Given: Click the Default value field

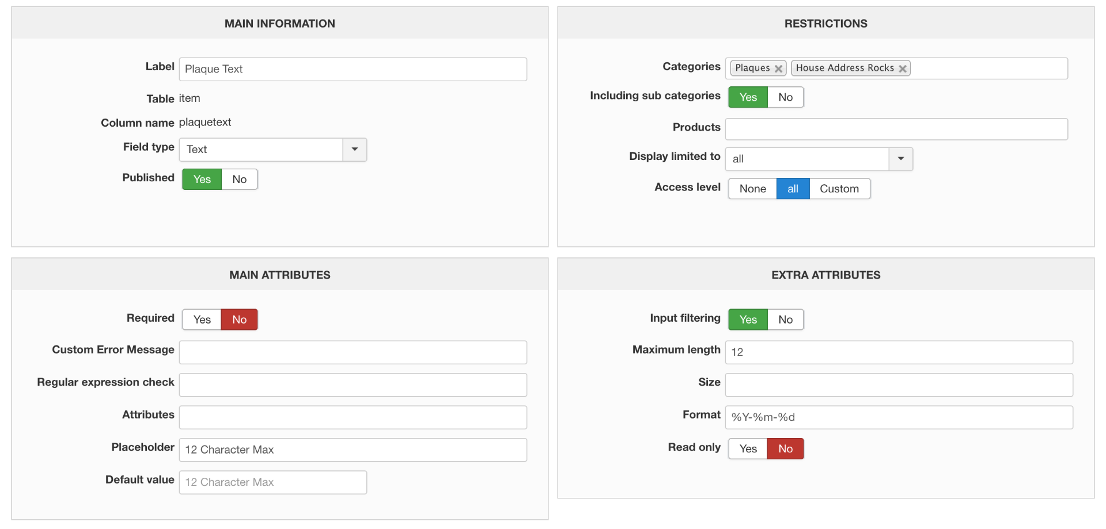Looking at the screenshot, I should 272,482.
